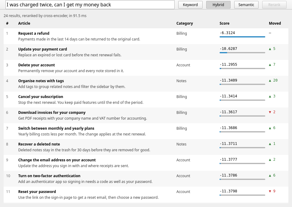Click the score value -11.3777
The width and height of the screenshot is (292, 207).
click(228, 160)
